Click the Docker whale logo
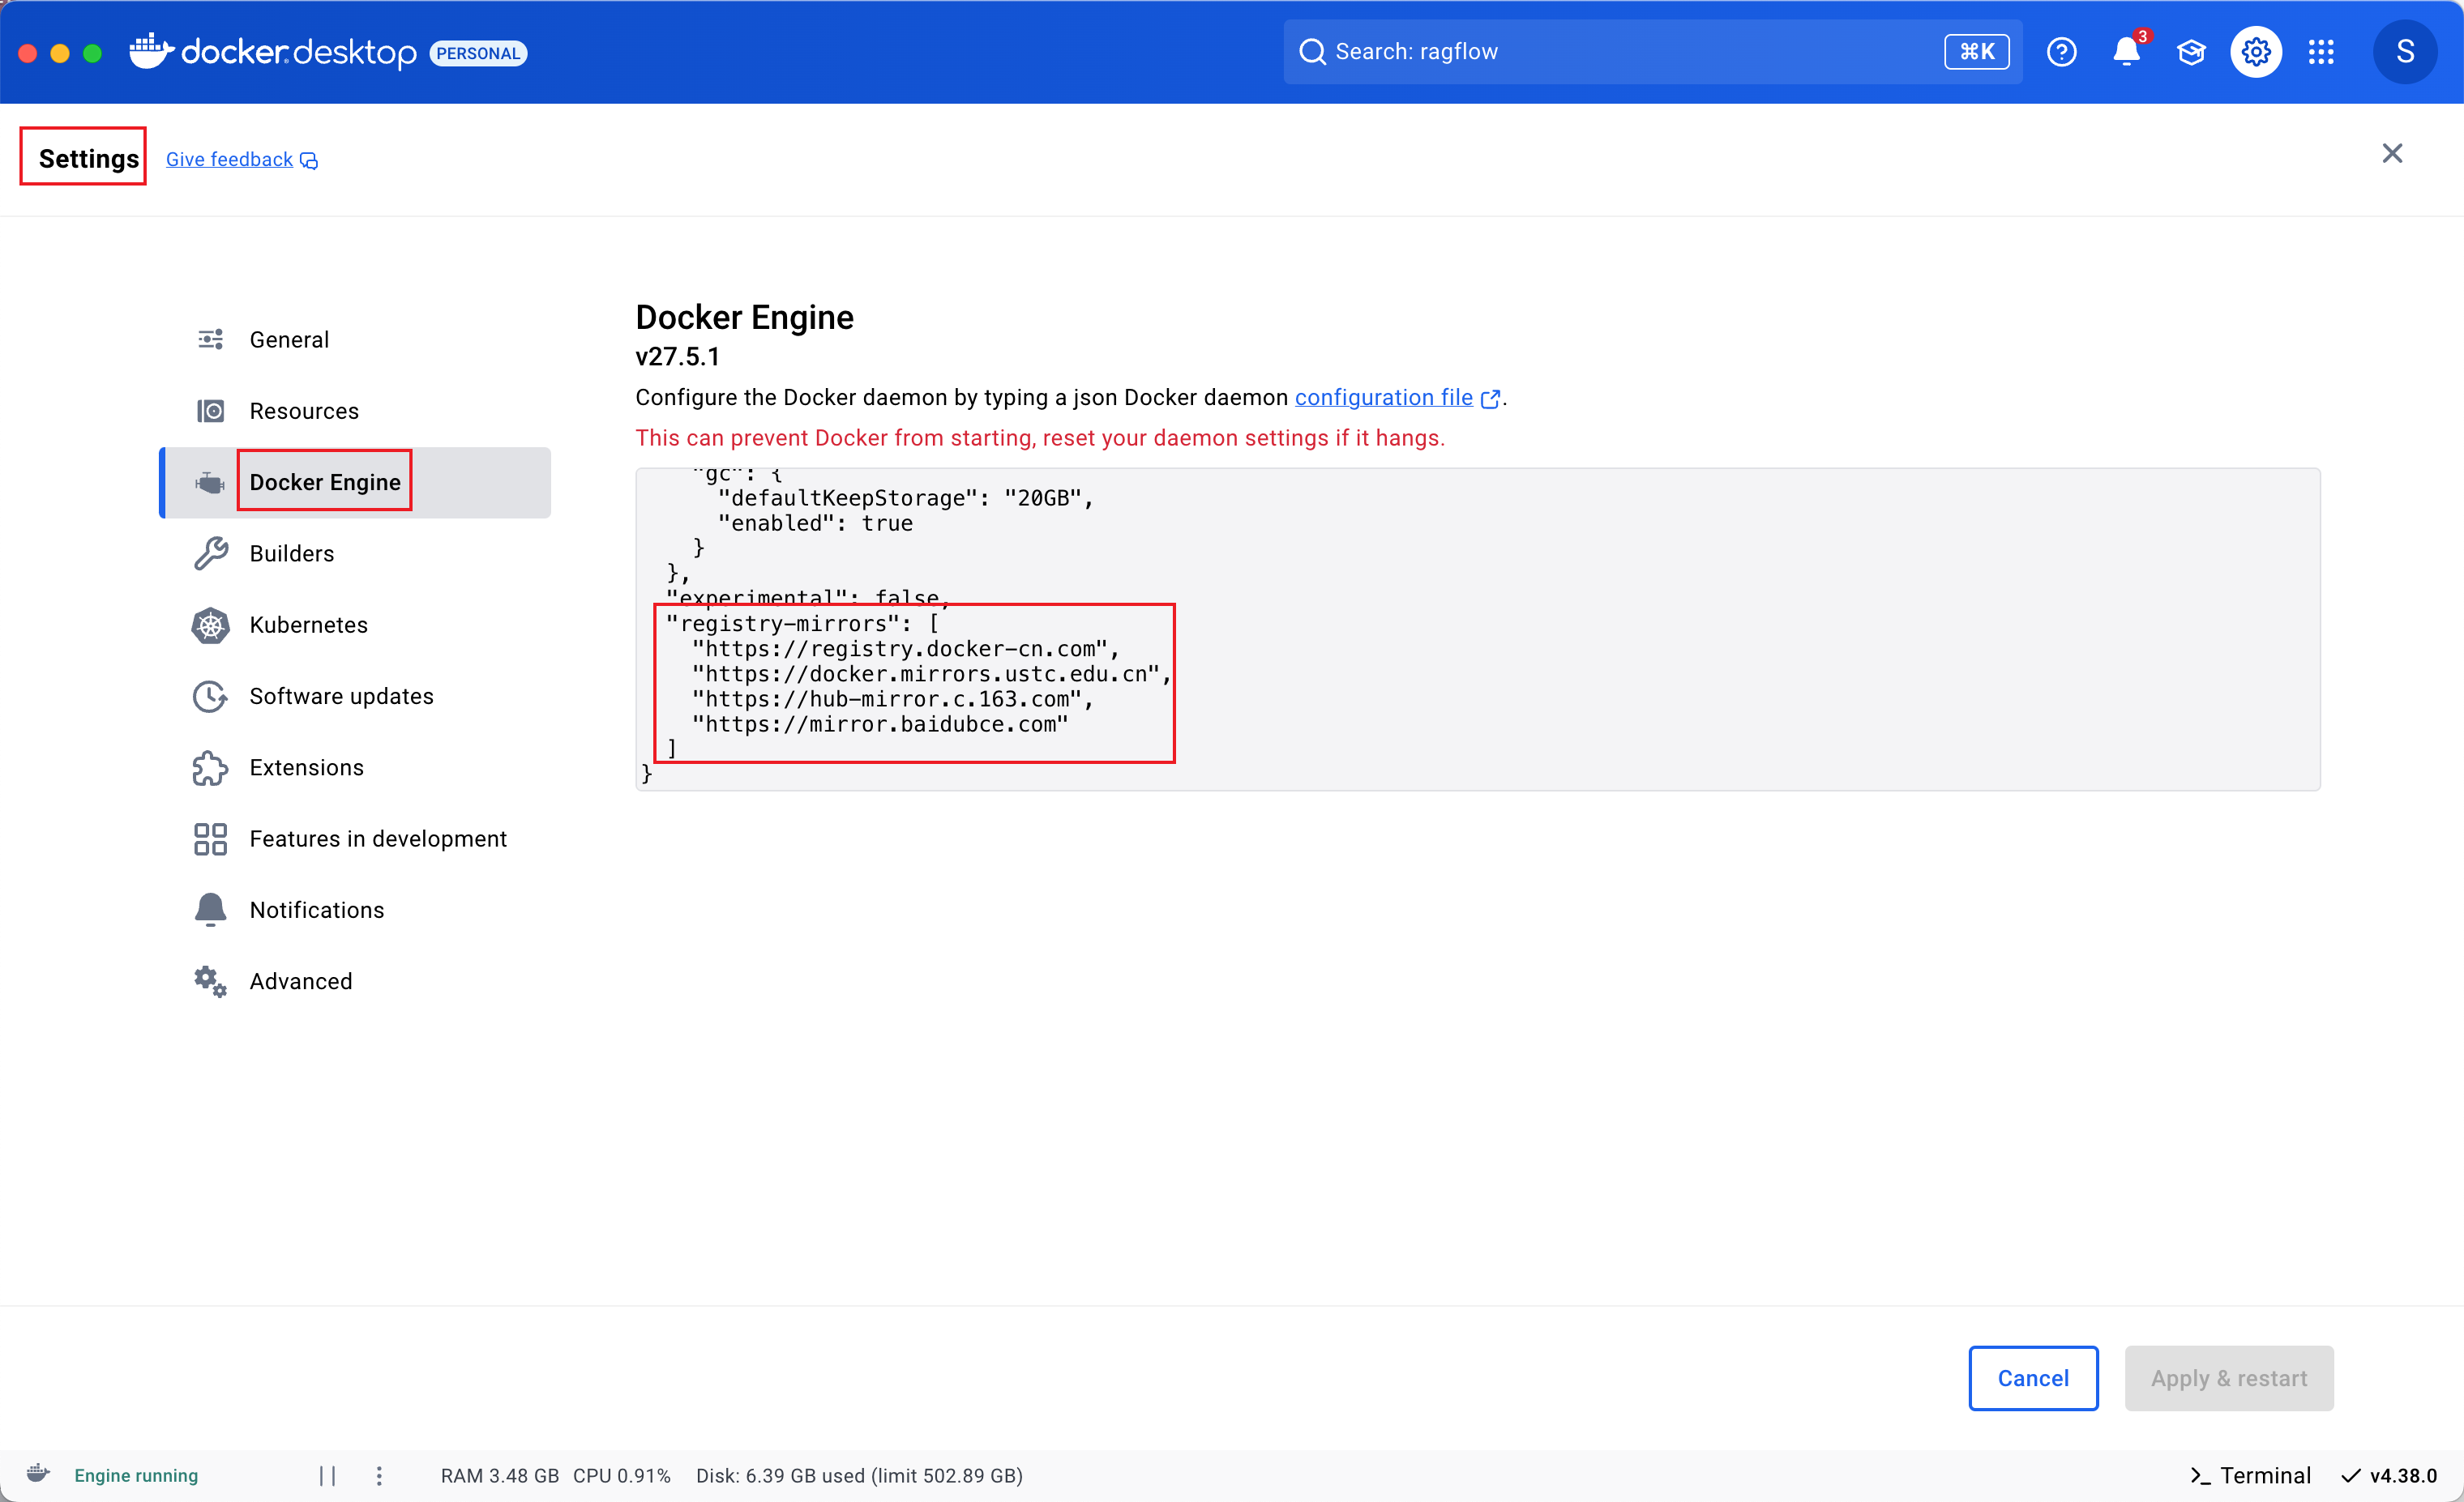 (151, 51)
